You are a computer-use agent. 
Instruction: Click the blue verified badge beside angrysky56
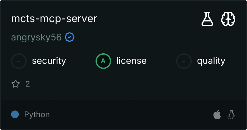(x=70, y=37)
